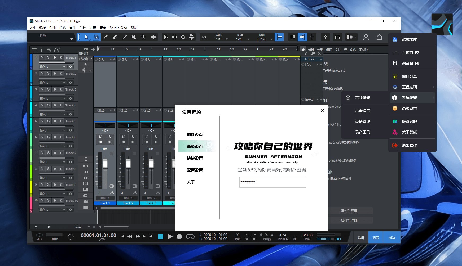Toggle snap button in toolbar
Screen dimensions: 462x266
(279, 37)
